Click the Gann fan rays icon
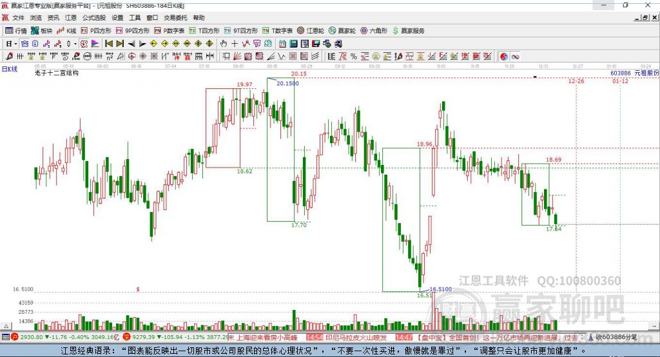The width and height of the screenshot is (660, 357). pos(237,57)
